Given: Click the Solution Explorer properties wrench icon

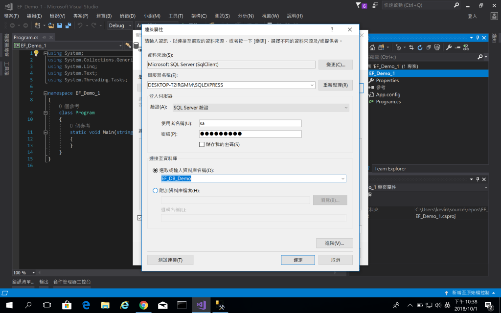Looking at the screenshot, I should [449, 47].
